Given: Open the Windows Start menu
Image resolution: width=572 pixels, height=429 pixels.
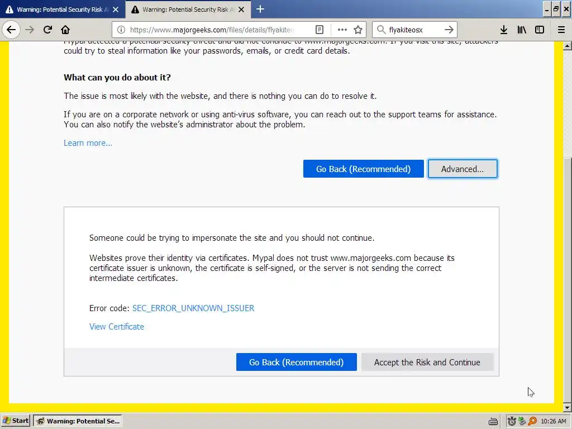Looking at the screenshot, I should click(x=15, y=421).
